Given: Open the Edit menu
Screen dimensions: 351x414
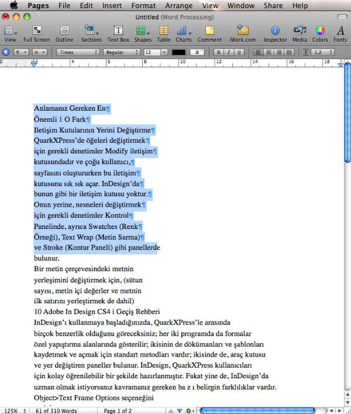Looking at the screenshot, I should [x=87, y=5].
